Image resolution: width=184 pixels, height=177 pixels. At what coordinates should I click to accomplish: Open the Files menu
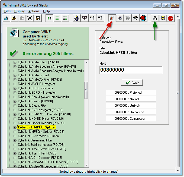7,11
